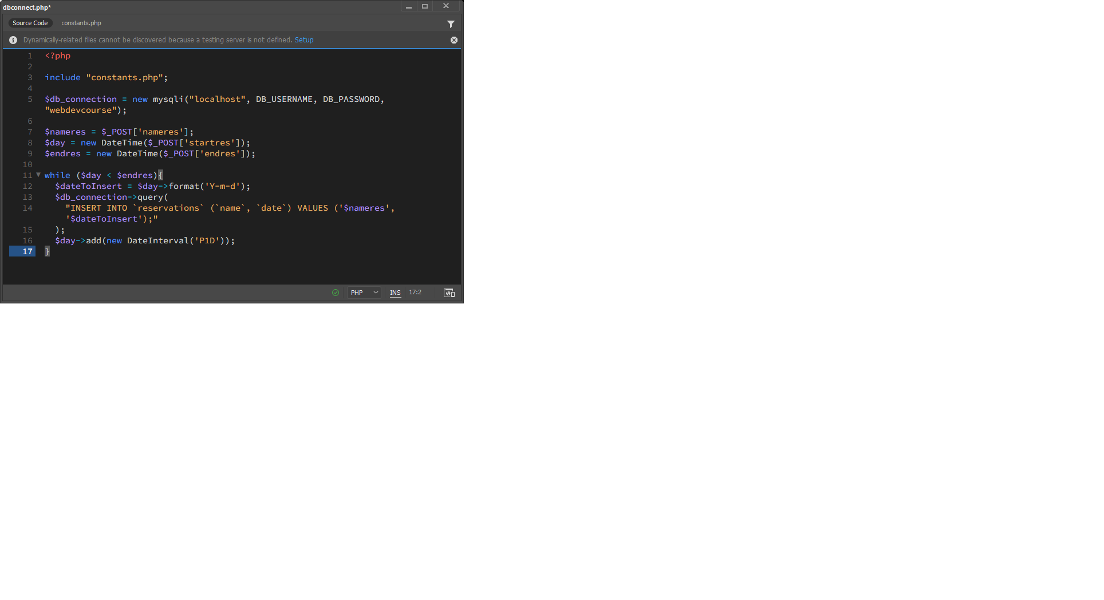Open the related files filter icon

click(451, 24)
